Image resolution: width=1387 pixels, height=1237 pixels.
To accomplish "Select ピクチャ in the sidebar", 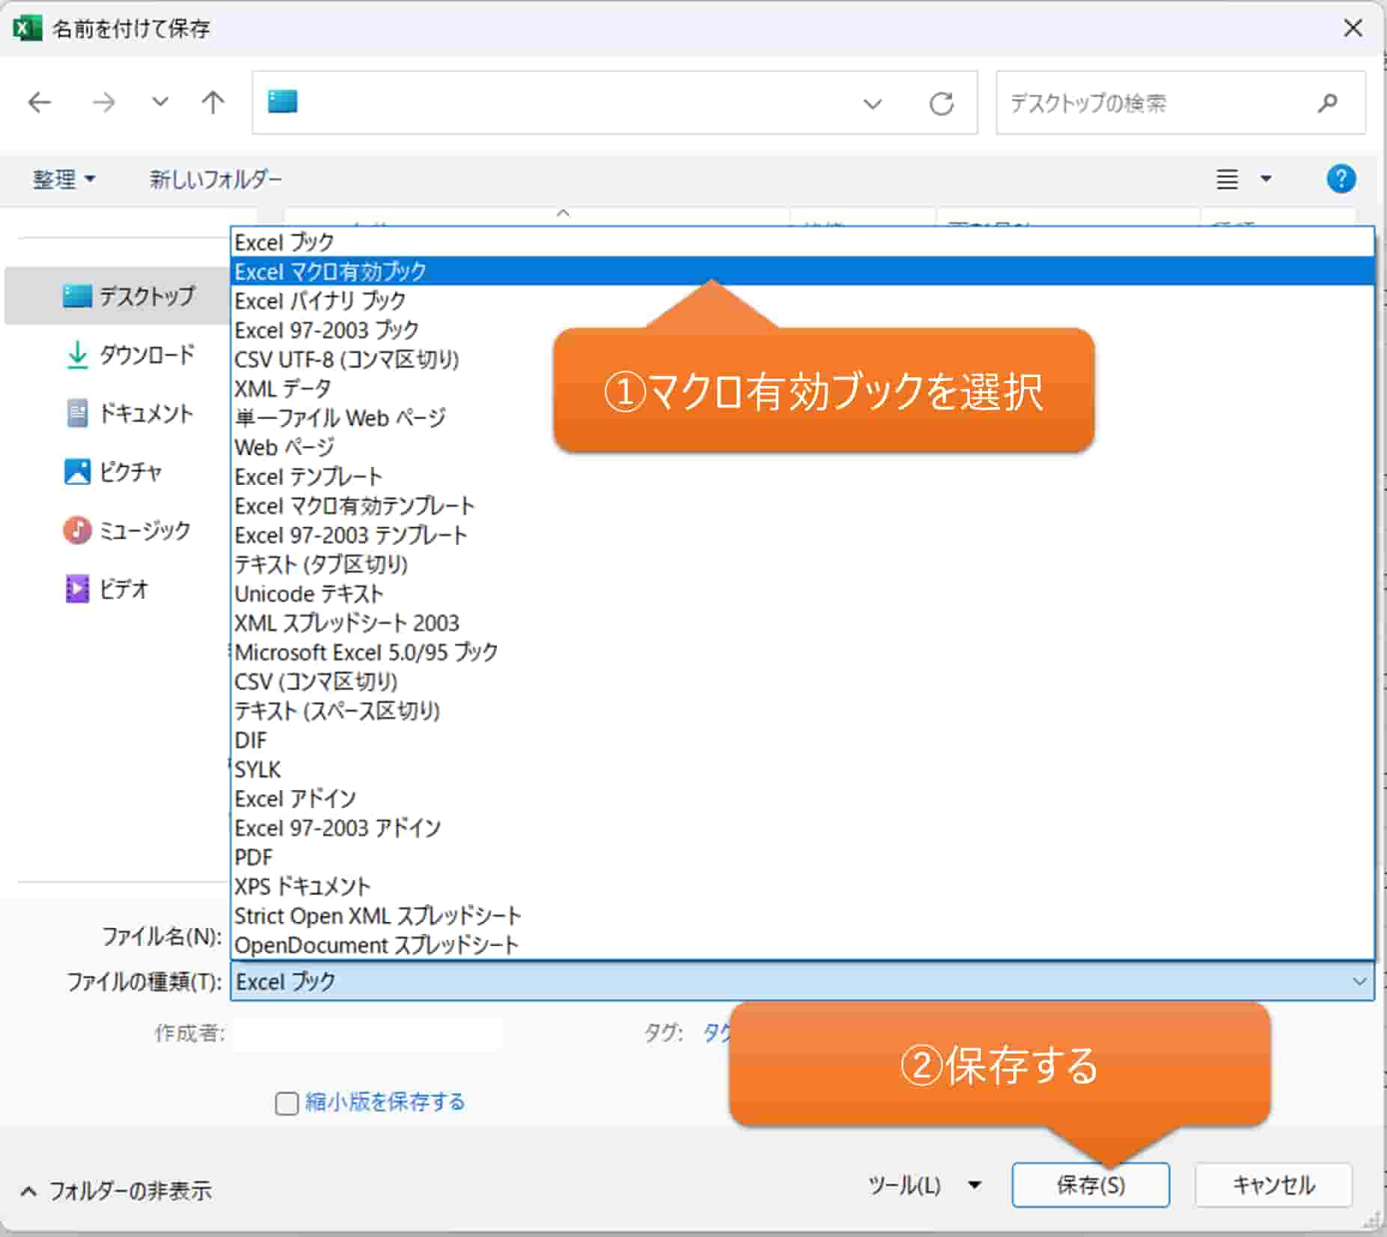I will tap(113, 471).
